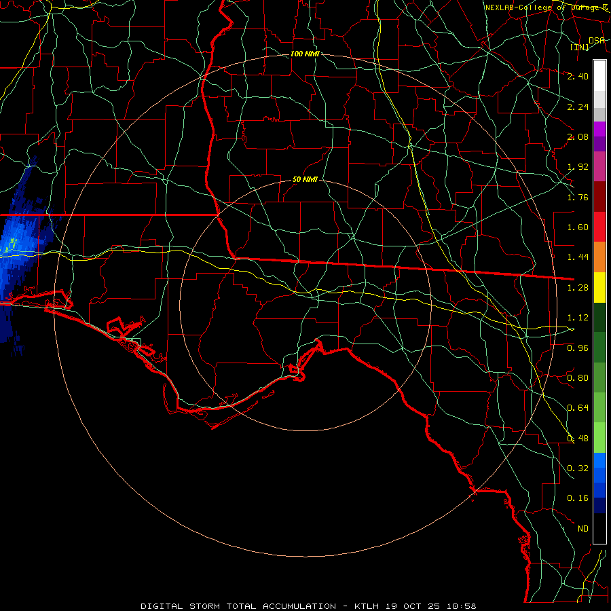Click the DSA product label

(x=597, y=41)
